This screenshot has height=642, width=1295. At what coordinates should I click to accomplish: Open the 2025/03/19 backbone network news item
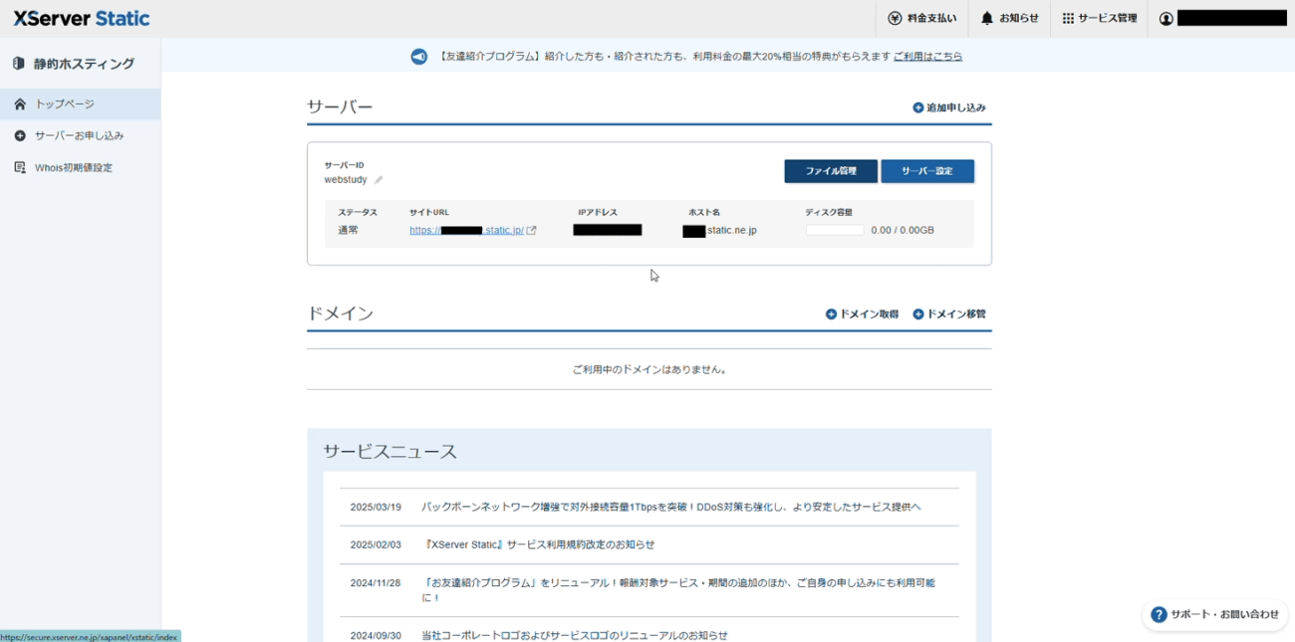tap(670, 507)
